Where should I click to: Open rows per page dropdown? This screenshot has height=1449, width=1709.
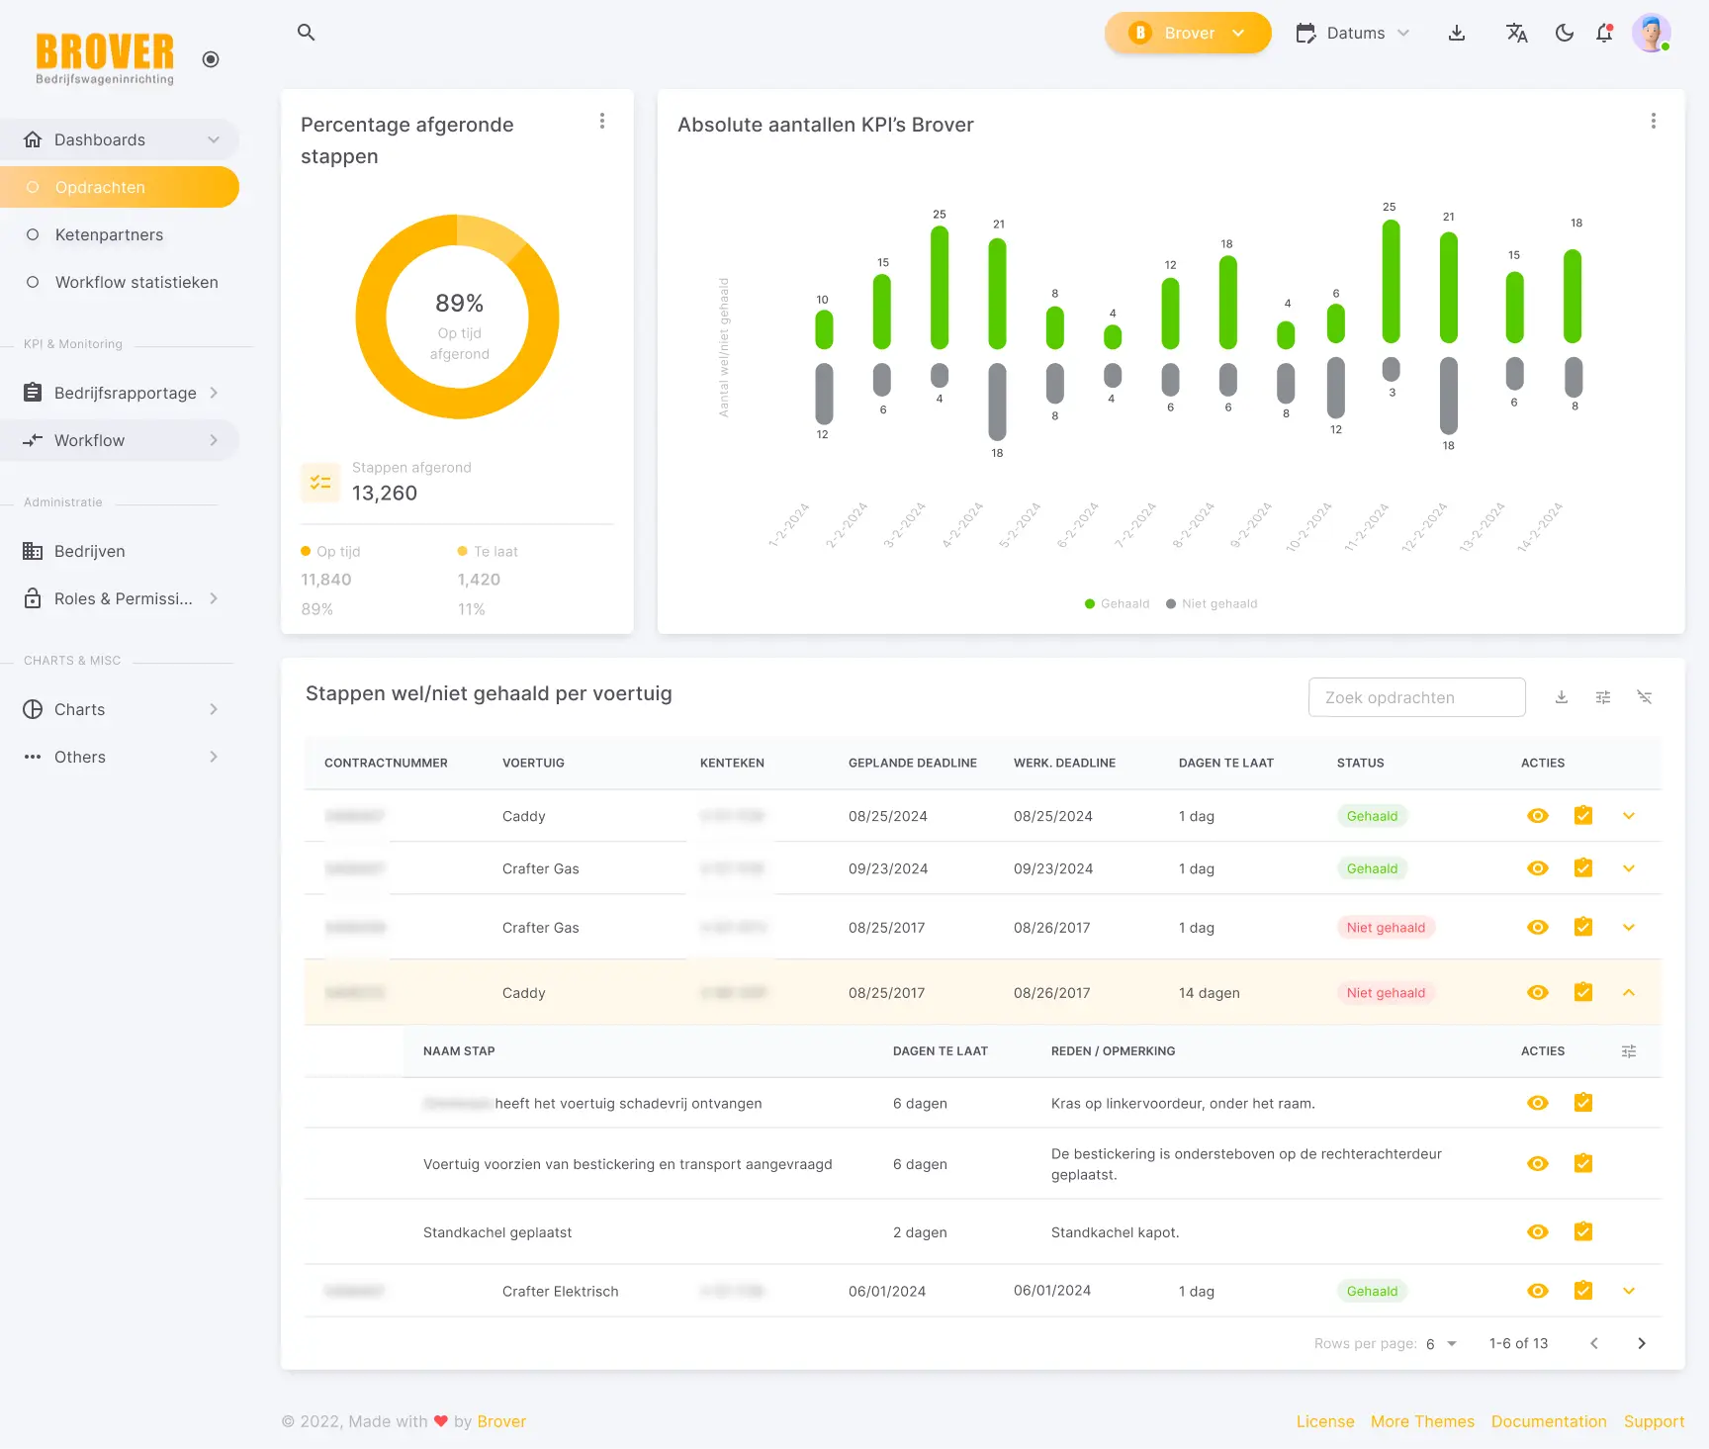(x=1442, y=1343)
